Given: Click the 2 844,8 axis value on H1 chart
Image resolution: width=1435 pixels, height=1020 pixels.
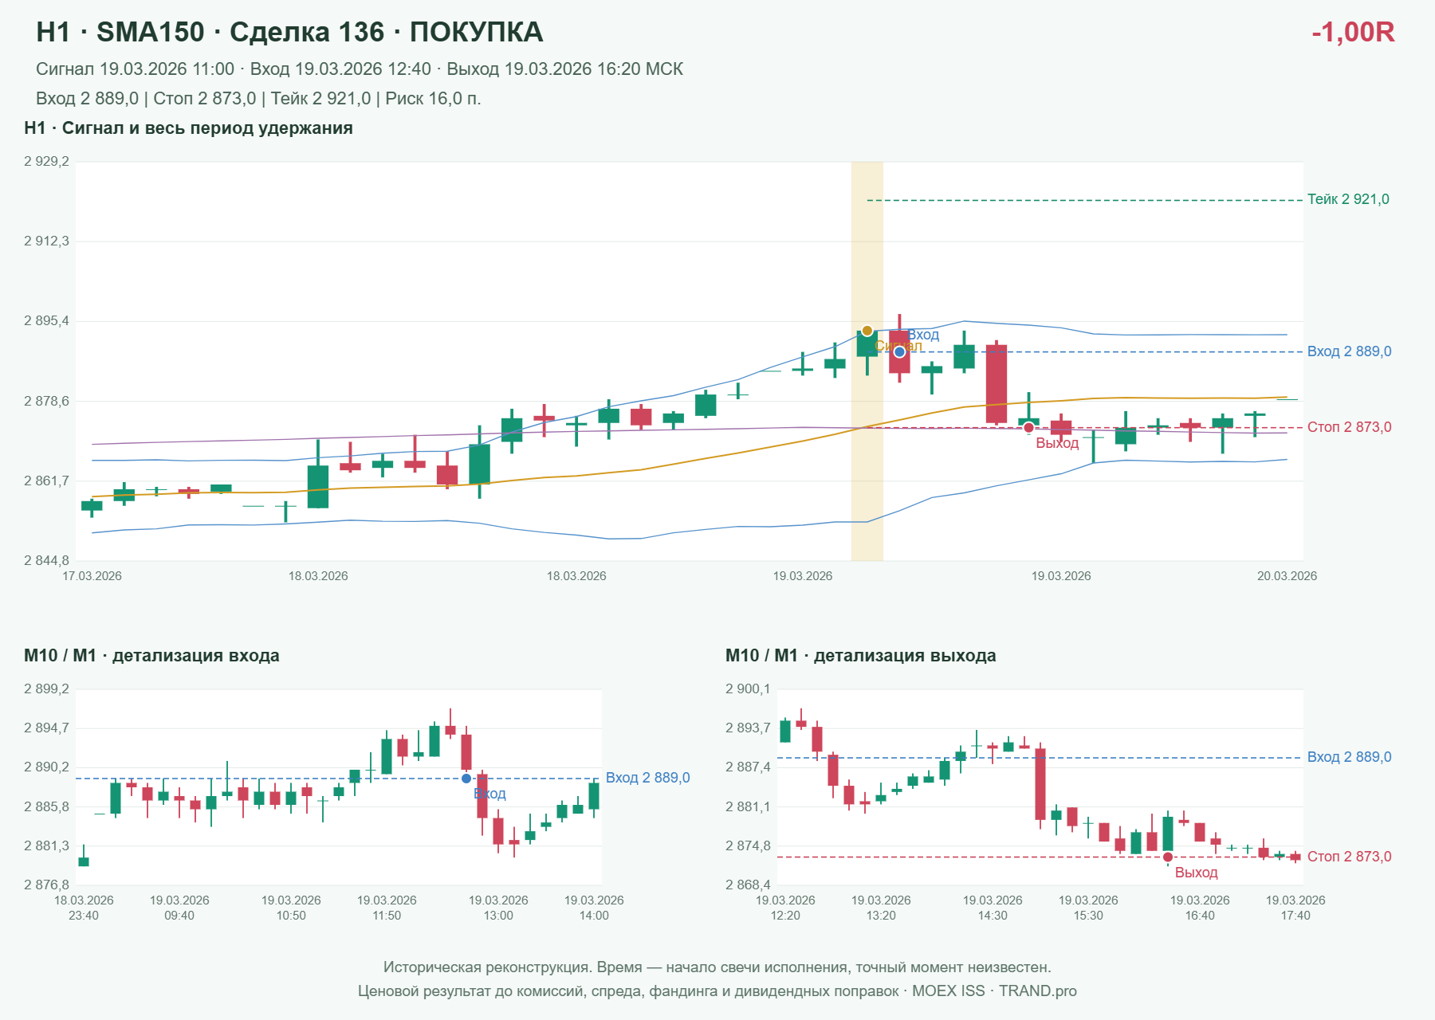Looking at the screenshot, I should tap(46, 561).
